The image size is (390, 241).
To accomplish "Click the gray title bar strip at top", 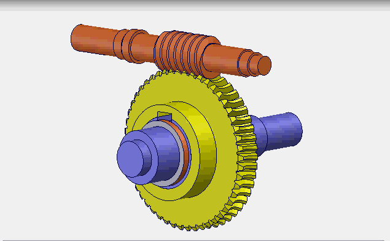I will (x=195, y=6).
